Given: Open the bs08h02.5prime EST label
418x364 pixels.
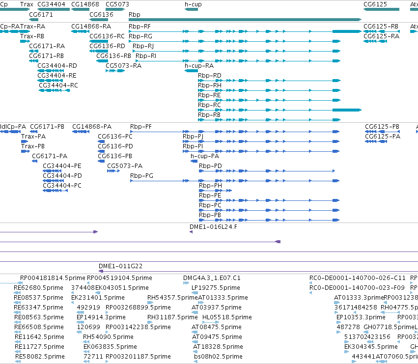Looking at the screenshot, I should (x=218, y=357).
